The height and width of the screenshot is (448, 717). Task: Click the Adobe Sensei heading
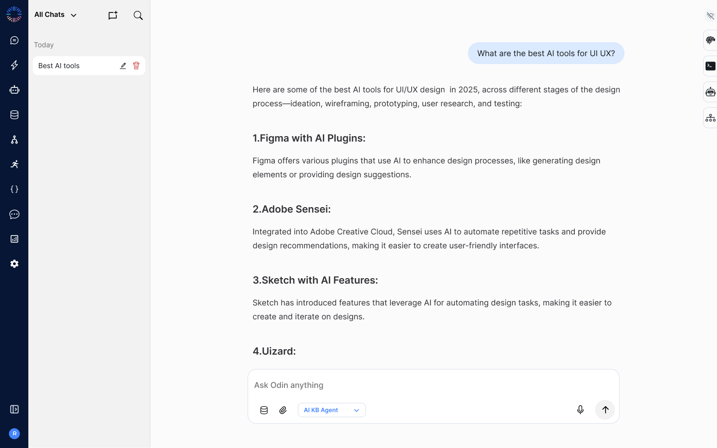[x=292, y=209]
